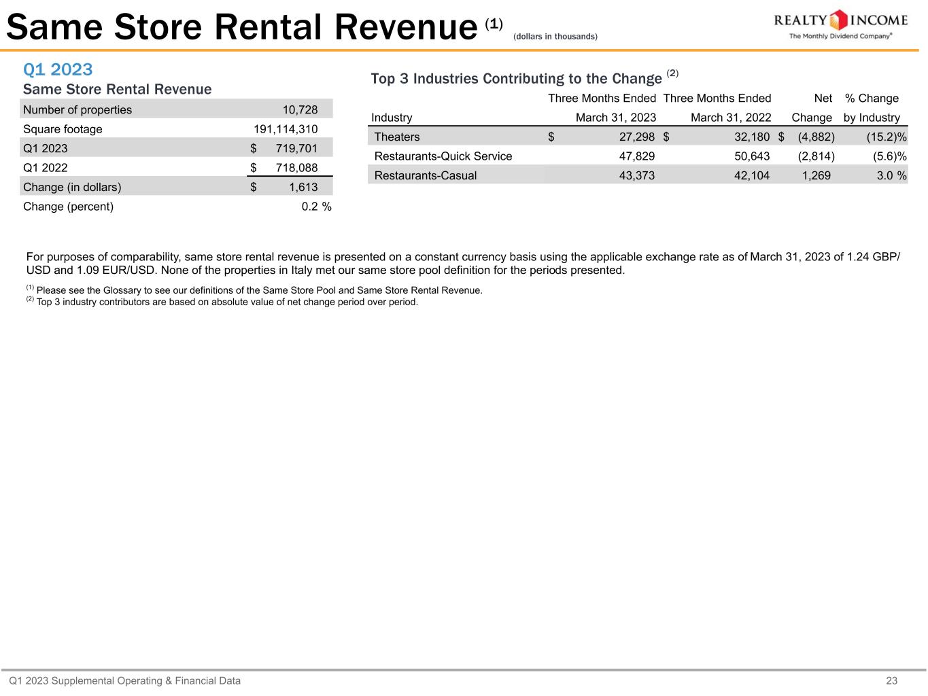Click the Q1 2023 Supplemental footer text

click(125, 680)
